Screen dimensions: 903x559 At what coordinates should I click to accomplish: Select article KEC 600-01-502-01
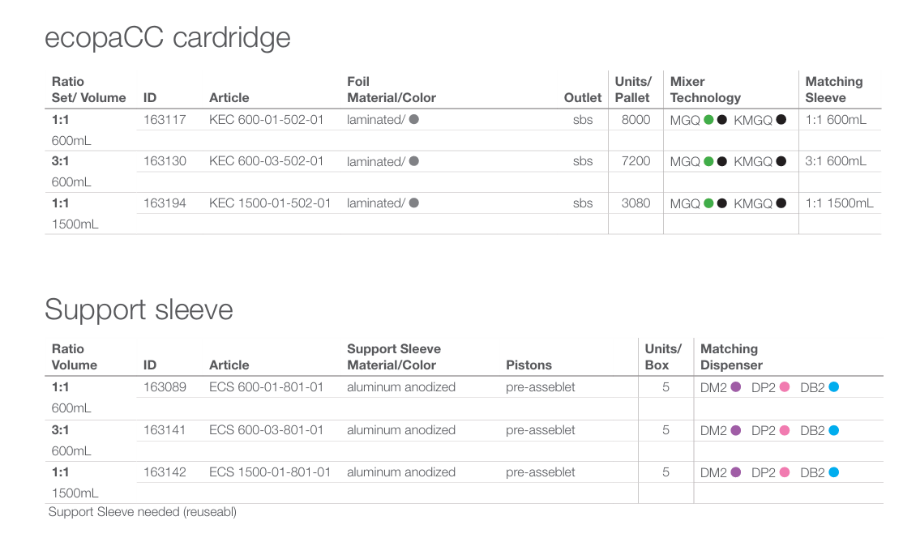click(266, 120)
